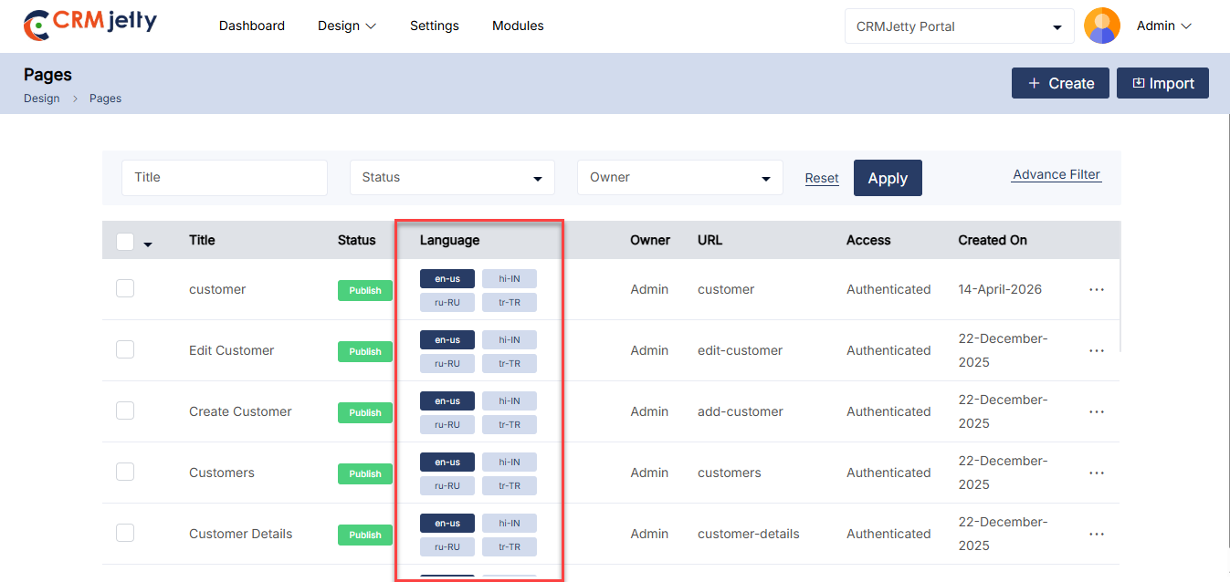Open the three-dot menu for Create Customer

pos(1096,411)
